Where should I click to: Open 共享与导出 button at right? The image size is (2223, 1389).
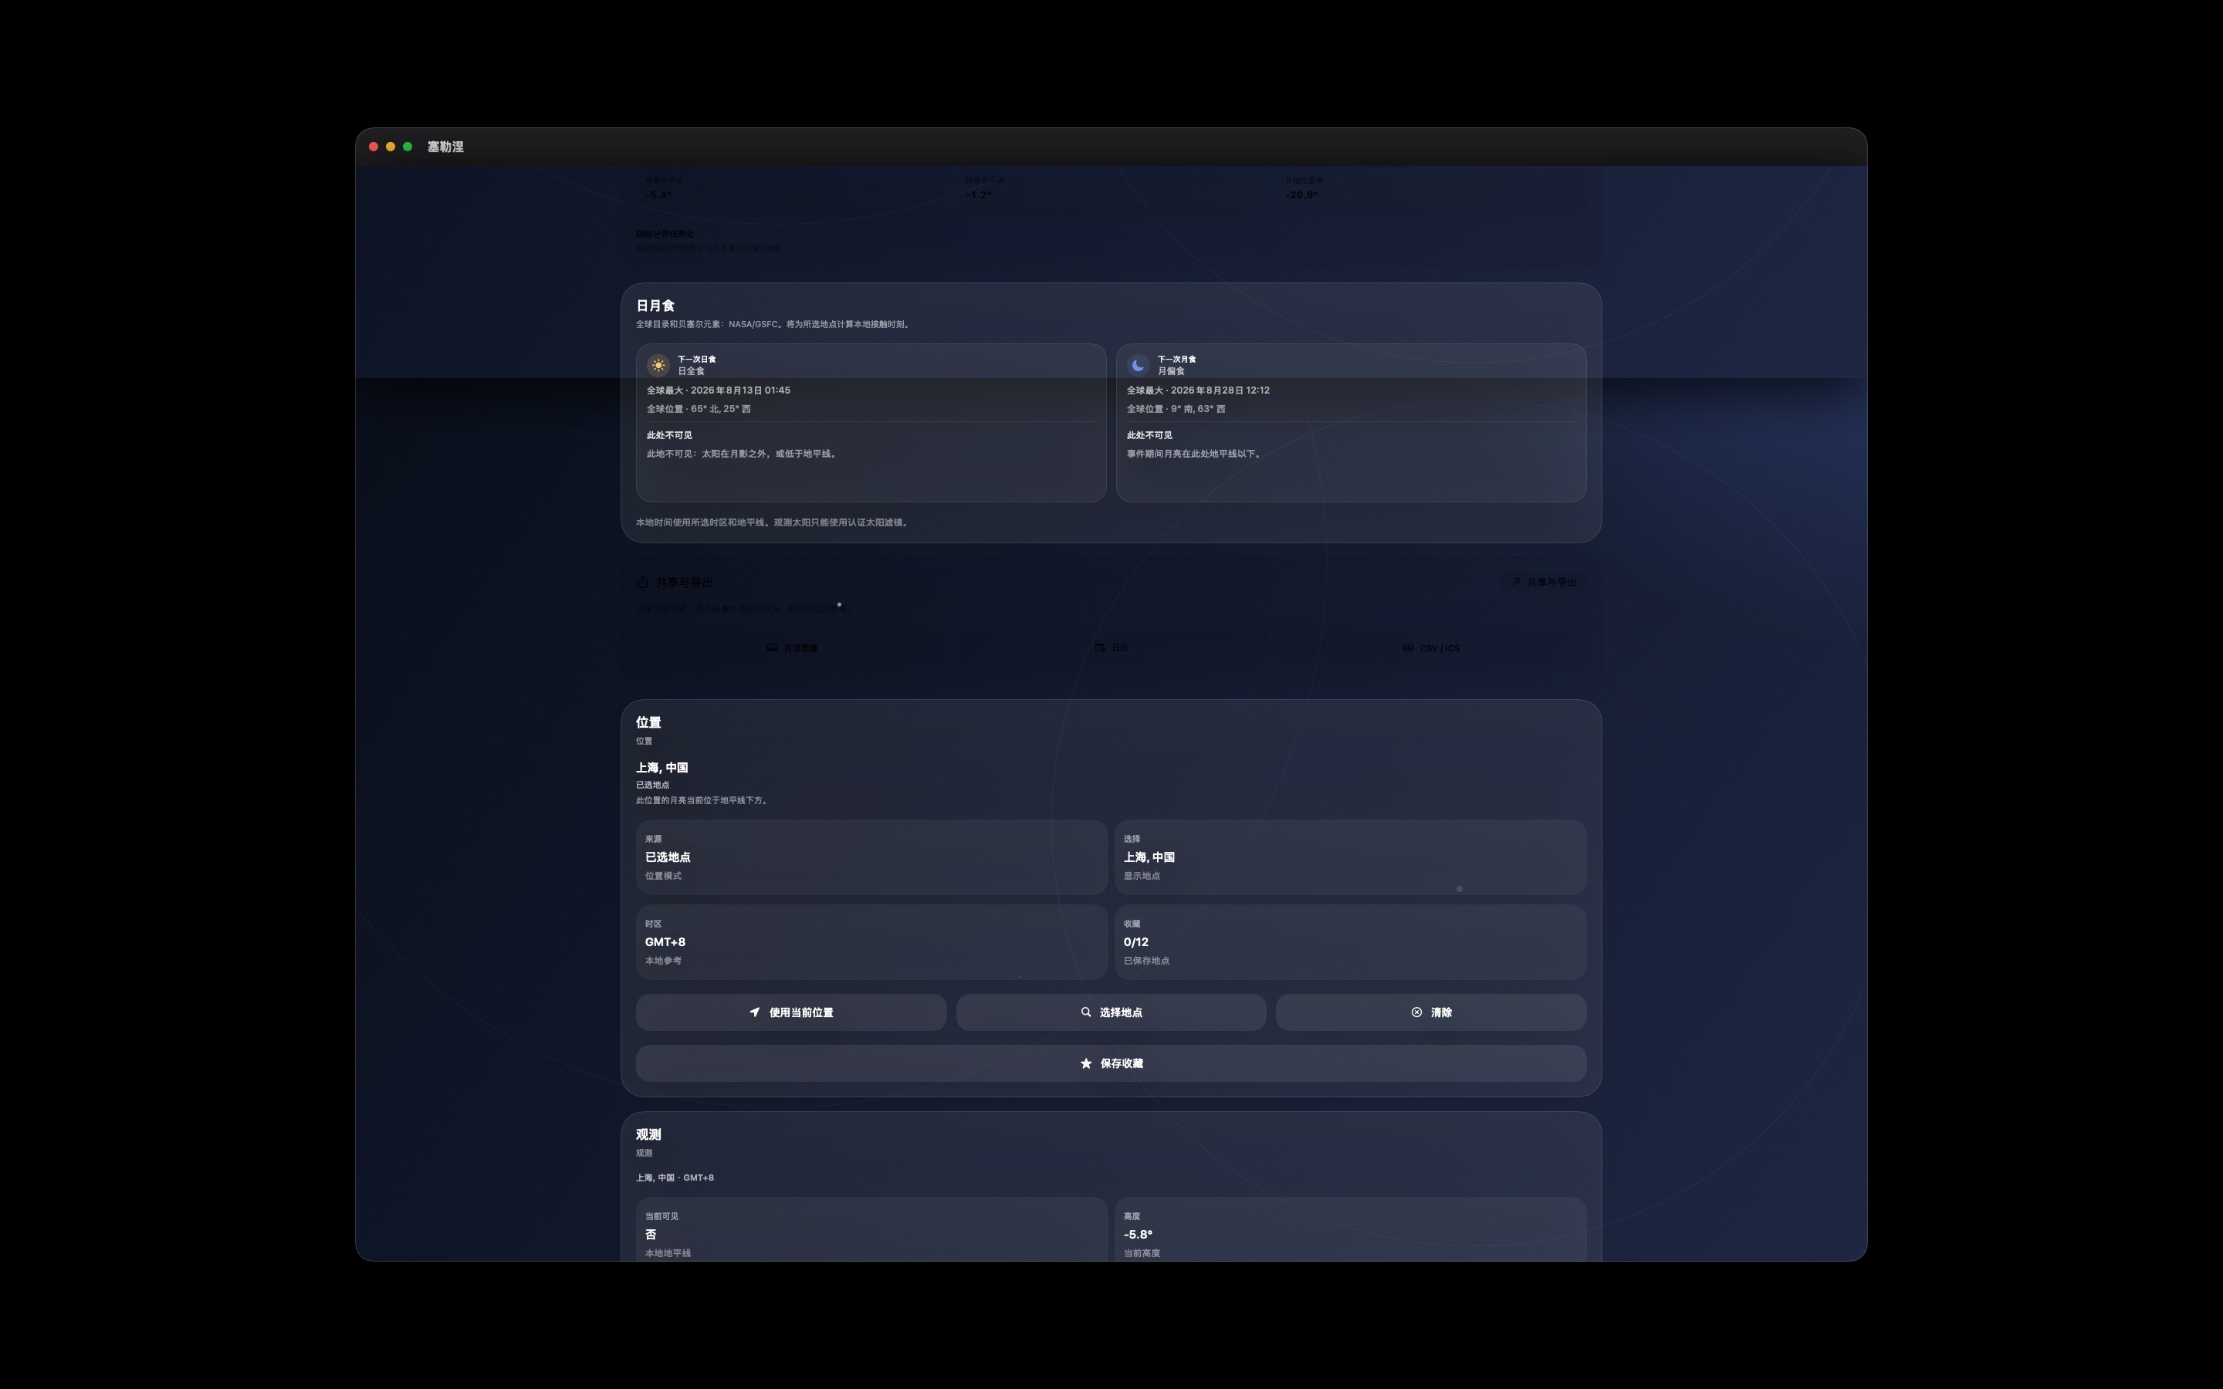1543,583
